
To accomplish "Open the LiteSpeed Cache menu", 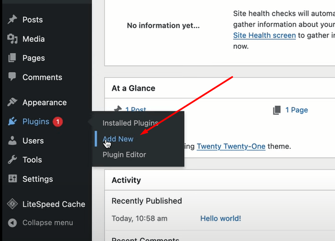I will (54, 204).
